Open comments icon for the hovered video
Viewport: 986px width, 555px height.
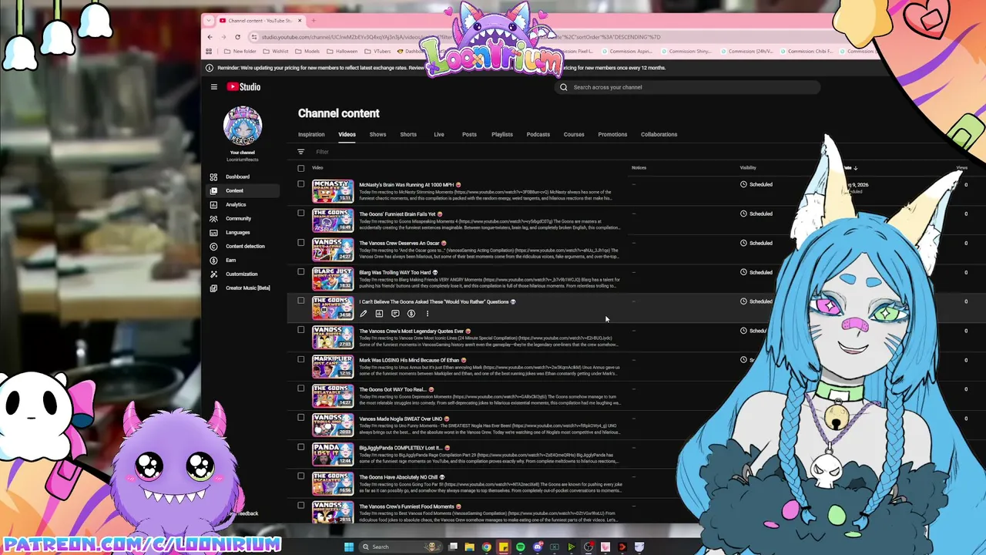395,314
